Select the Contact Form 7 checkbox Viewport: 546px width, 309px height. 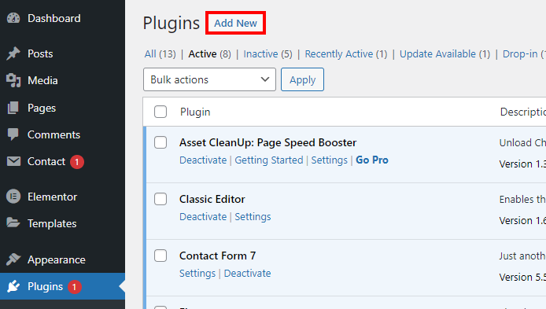(x=160, y=256)
